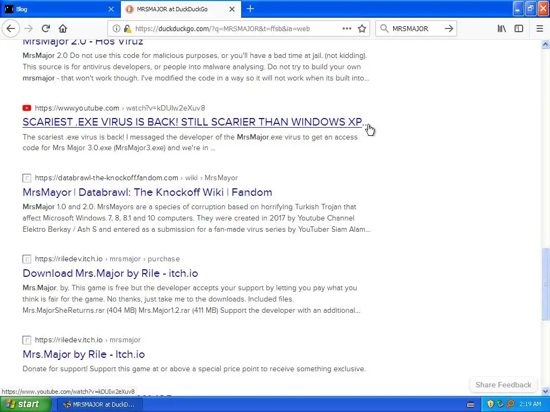
Task: Click the network connection tray icon
Action: click(500, 404)
